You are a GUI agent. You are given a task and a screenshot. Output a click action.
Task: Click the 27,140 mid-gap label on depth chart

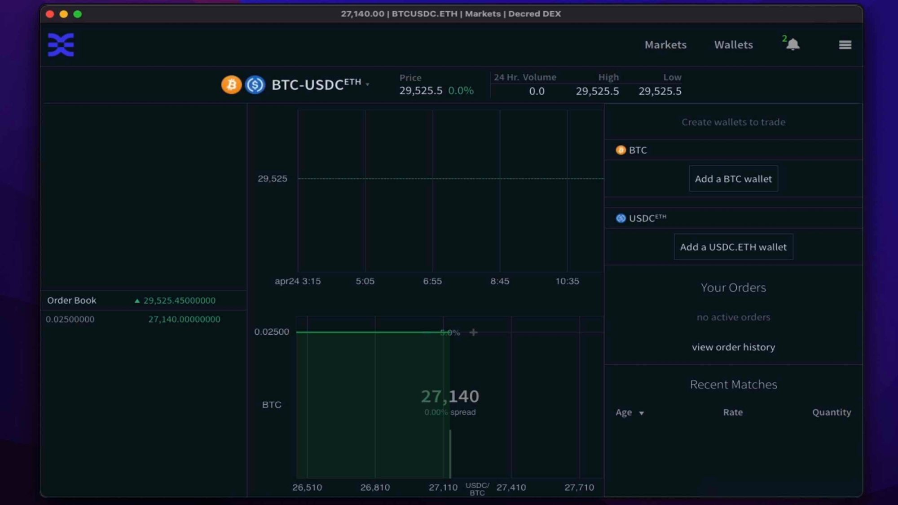[x=450, y=396]
